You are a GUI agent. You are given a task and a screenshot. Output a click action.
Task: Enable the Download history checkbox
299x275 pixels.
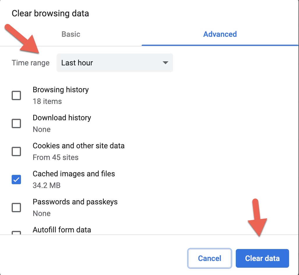16,123
